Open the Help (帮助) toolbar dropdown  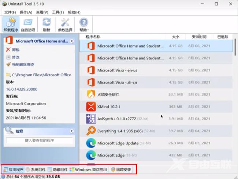[x=84, y=24]
